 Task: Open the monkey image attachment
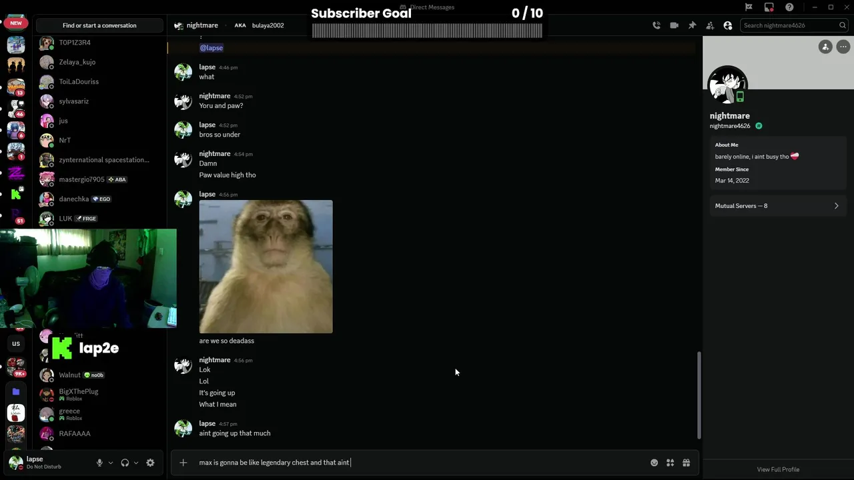point(266,267)
